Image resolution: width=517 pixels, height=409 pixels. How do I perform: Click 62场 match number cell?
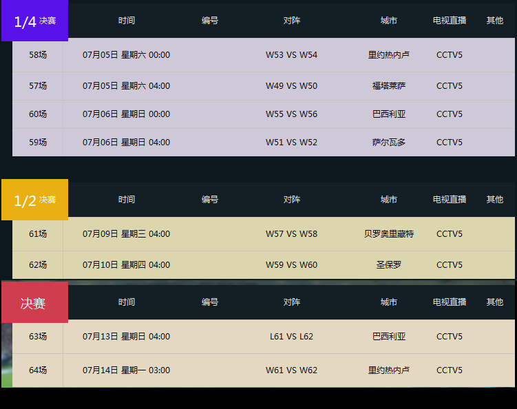[x=38, y=265]
